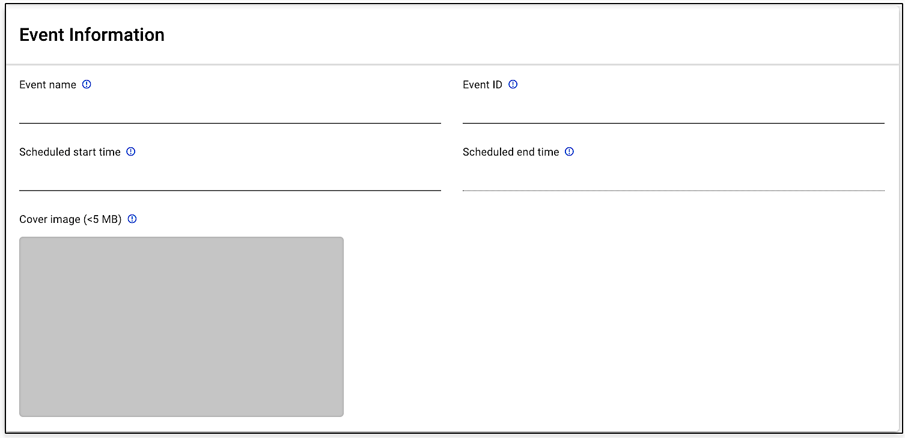Click the dotted underline of Scheduled end time
This screenshot has width=905, height=438.
tap(673, 190)
